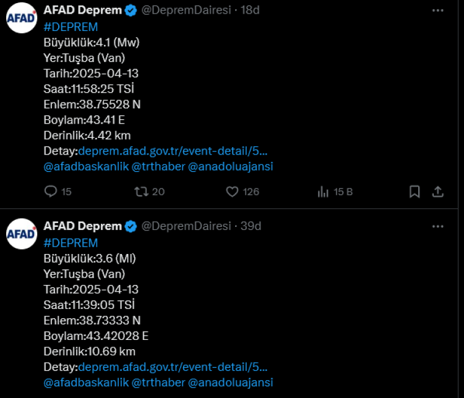Reply to the 4.1 magnitude earthquake tweet
The width and height of the screenshot is (464, 398).
(x=51, y=192)
